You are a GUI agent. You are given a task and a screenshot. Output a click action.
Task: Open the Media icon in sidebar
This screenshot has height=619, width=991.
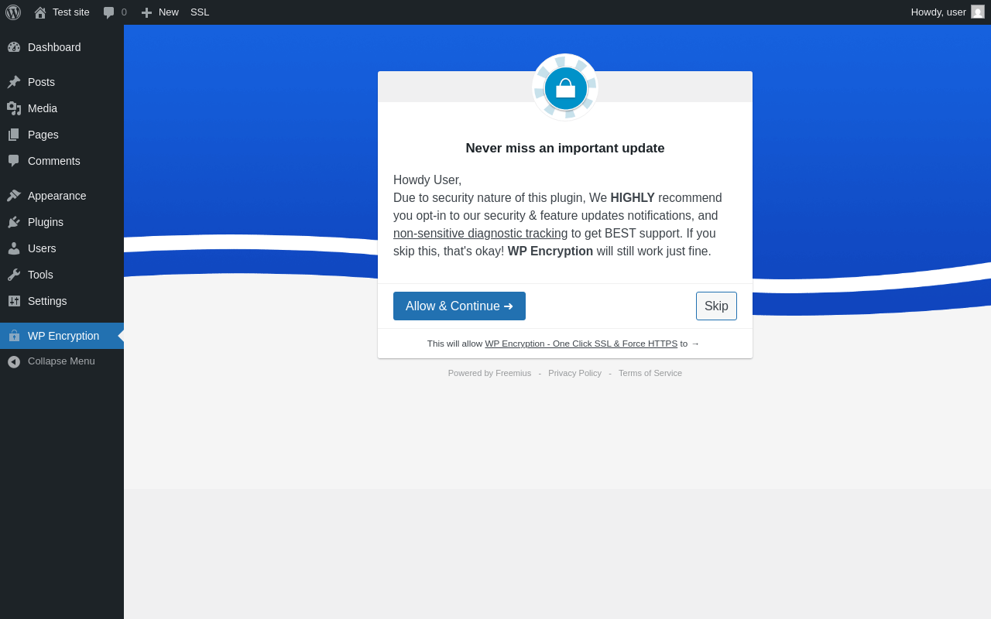point(14,108)
